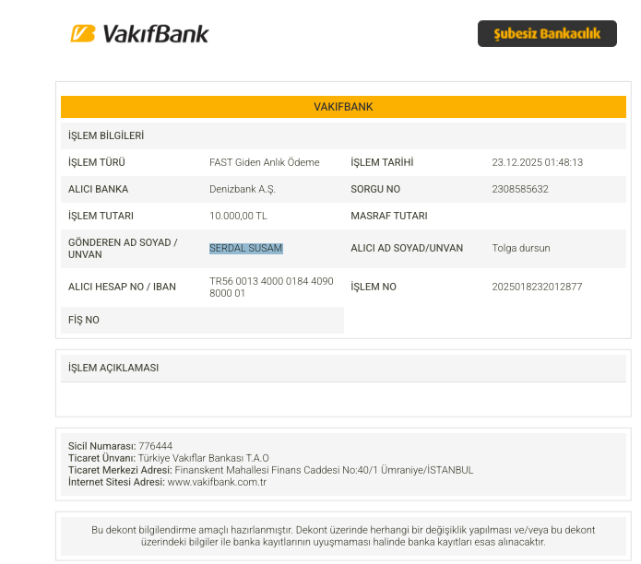Click the orange VAKIFBANK header bar
The height and width of the screenshot is (564, 641).
tap(343, 107)
